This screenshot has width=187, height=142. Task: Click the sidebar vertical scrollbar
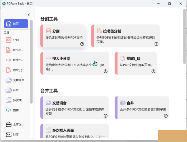pyautogui.click(x=31, y=62)
